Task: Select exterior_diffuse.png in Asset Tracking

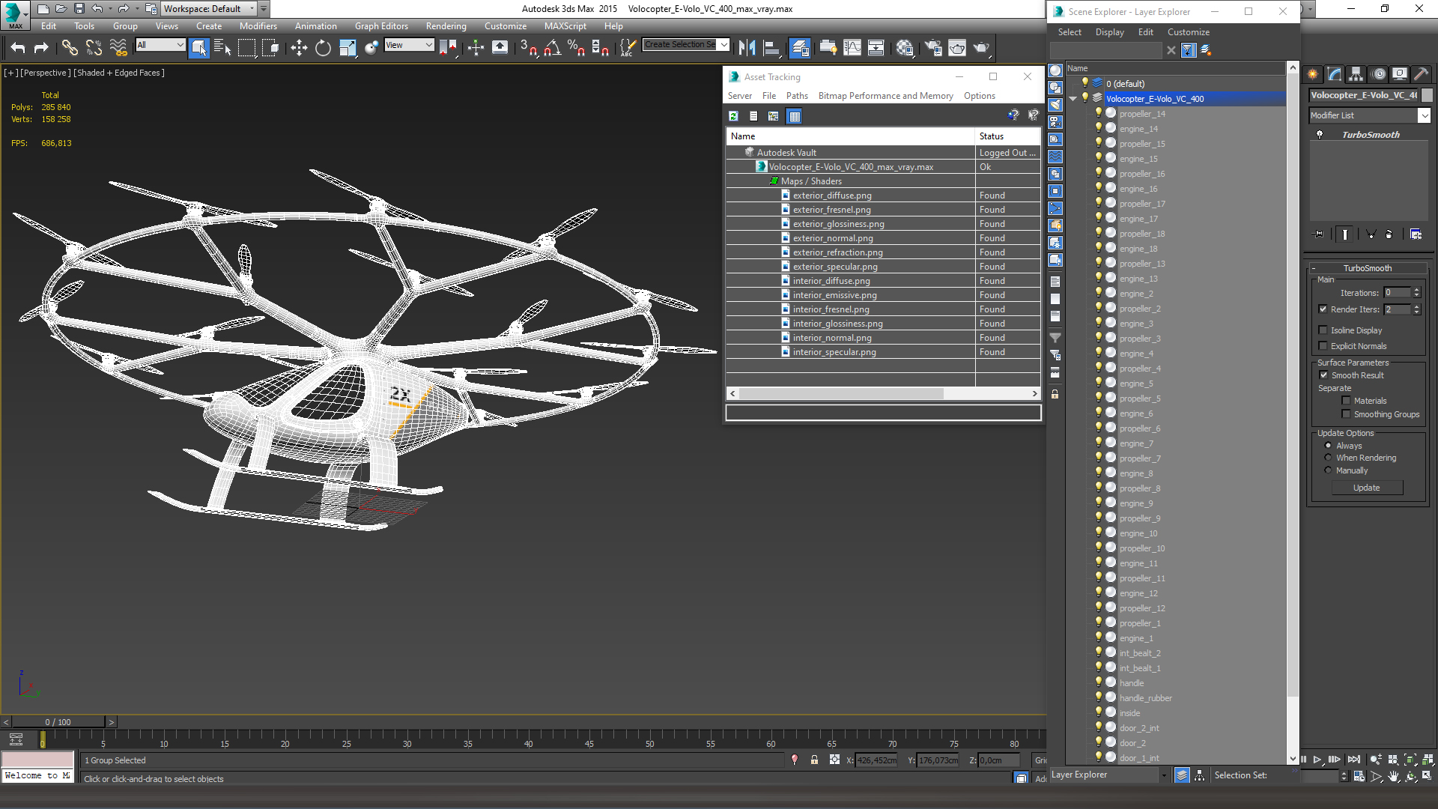Action: [x=832, y=196]
